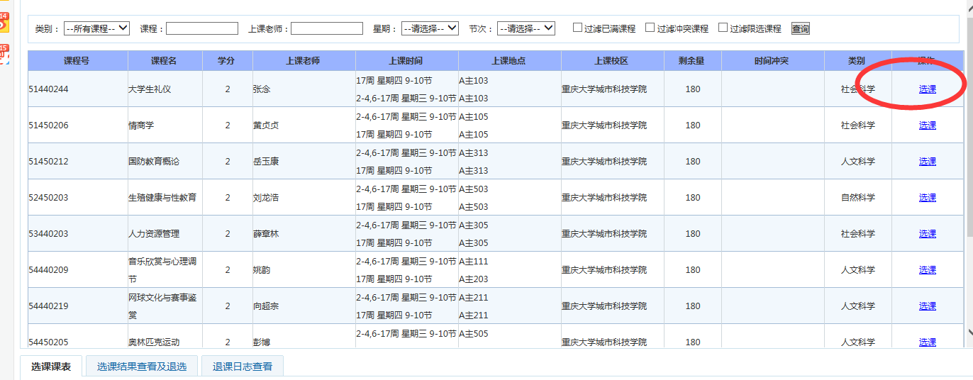Click 选课 link for 情商学 course
This screenshot has width=973, height=380.
927,125
